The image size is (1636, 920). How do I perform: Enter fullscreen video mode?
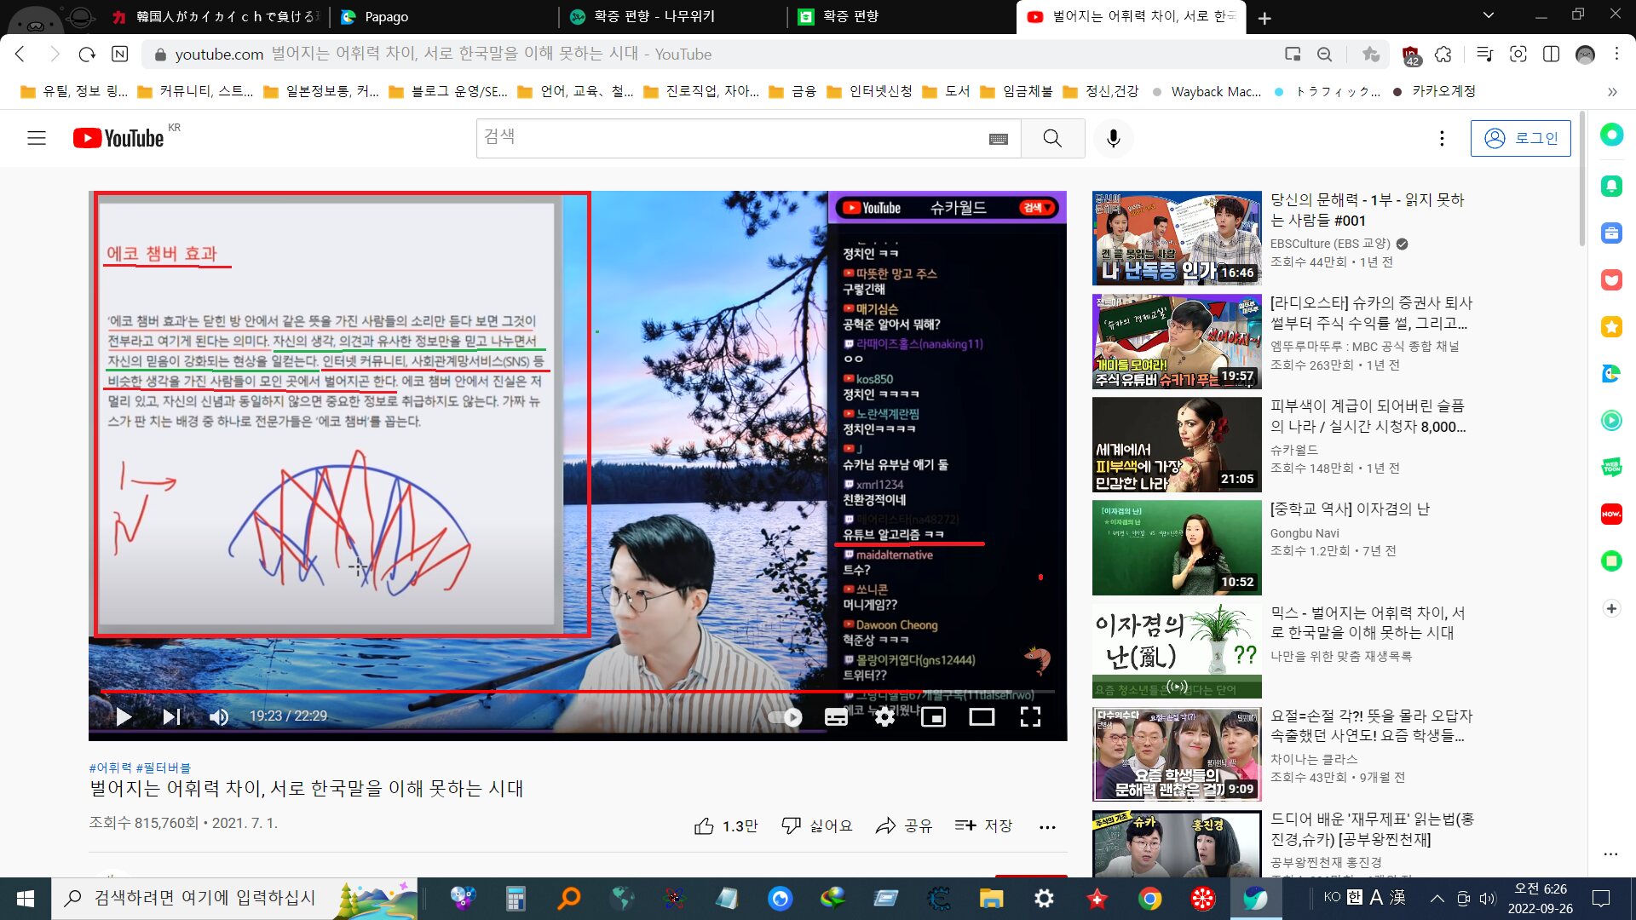(x=1030, y=717)
